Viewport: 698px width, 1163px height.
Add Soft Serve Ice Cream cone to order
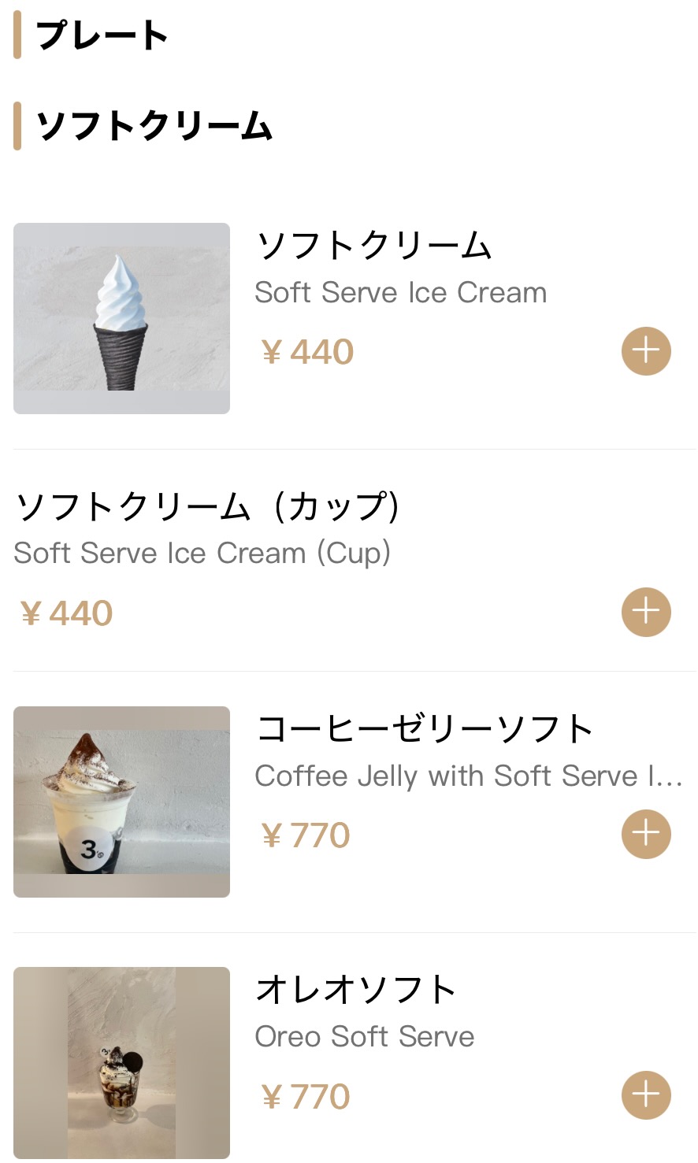646,351
